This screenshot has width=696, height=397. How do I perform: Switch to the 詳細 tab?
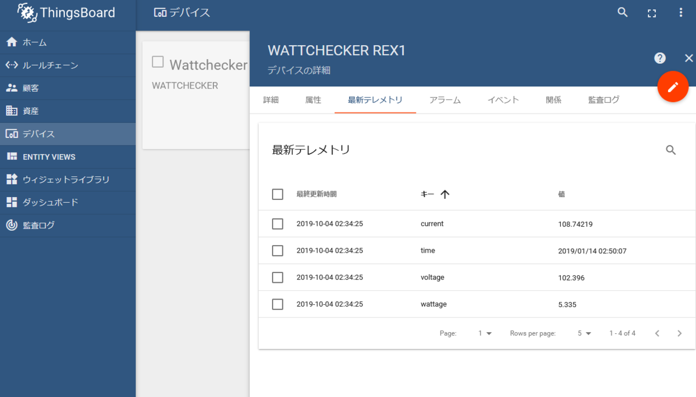click(271, 100)
